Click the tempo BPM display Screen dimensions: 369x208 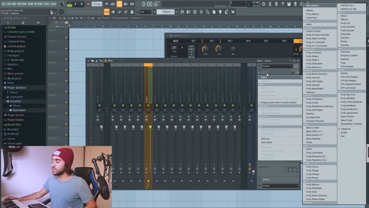tap(96, 4)
